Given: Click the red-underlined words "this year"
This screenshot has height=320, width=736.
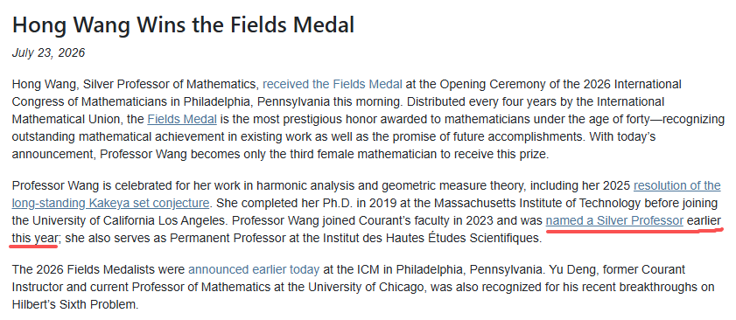Looking at the screenshot, I should click(x=34, y=238).
